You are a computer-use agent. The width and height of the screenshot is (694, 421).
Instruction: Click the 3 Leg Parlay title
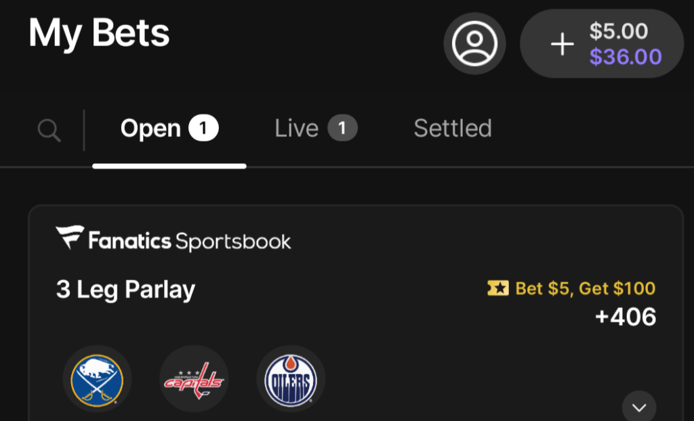click(x=125, y=290)
